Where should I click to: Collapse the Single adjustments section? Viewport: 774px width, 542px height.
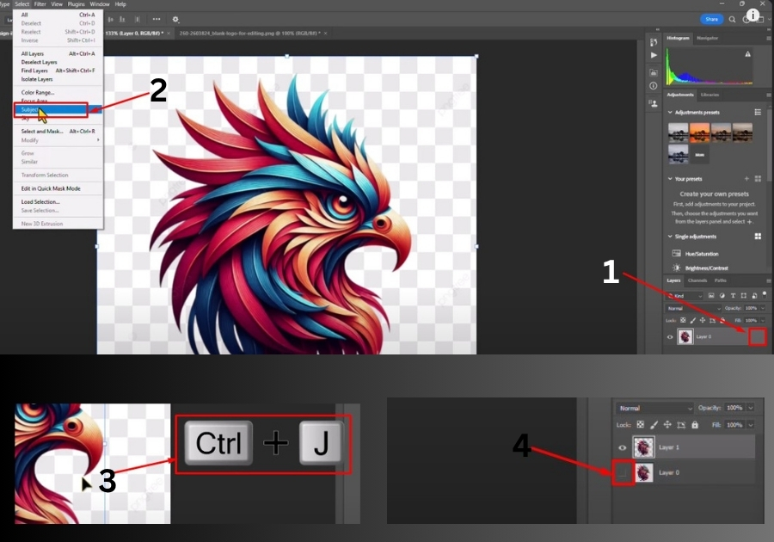[x=670, y=237]
